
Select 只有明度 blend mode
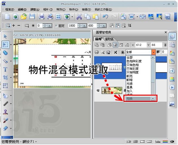pos(133,72)
